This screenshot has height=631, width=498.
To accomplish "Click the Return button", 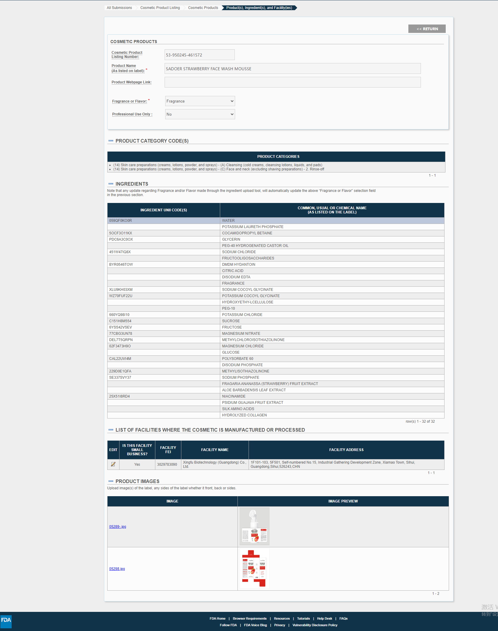I will pos(427,29).
